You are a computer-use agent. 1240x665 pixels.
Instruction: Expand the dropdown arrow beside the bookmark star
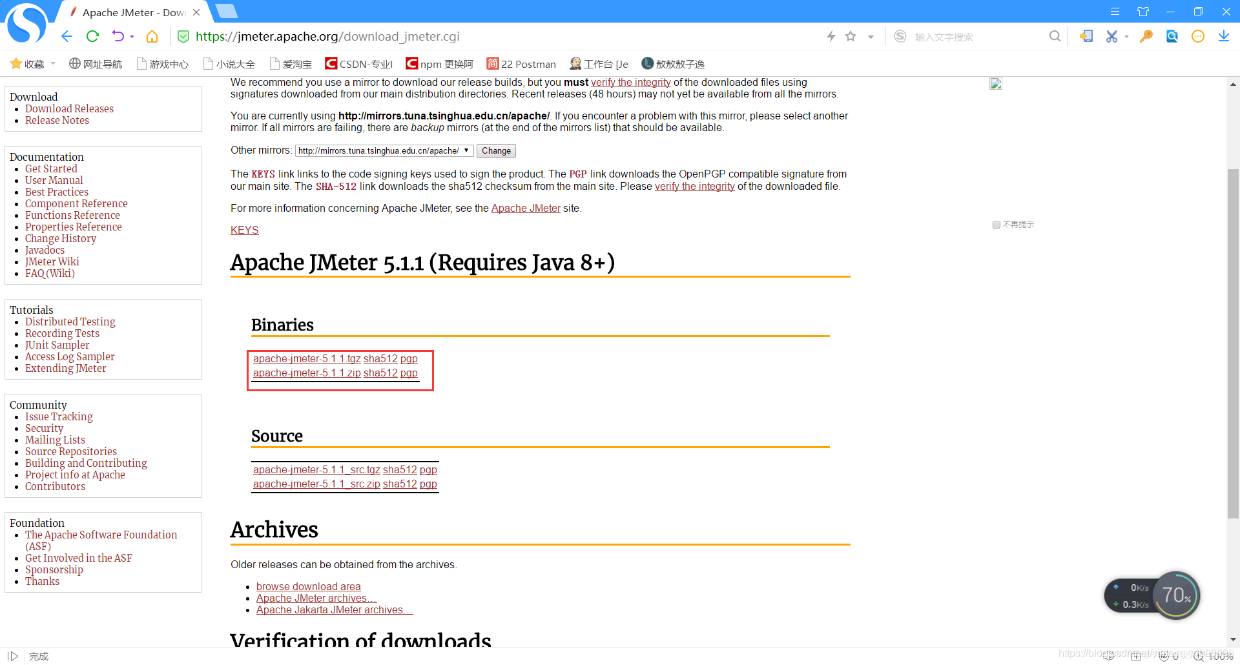point(871,37)
